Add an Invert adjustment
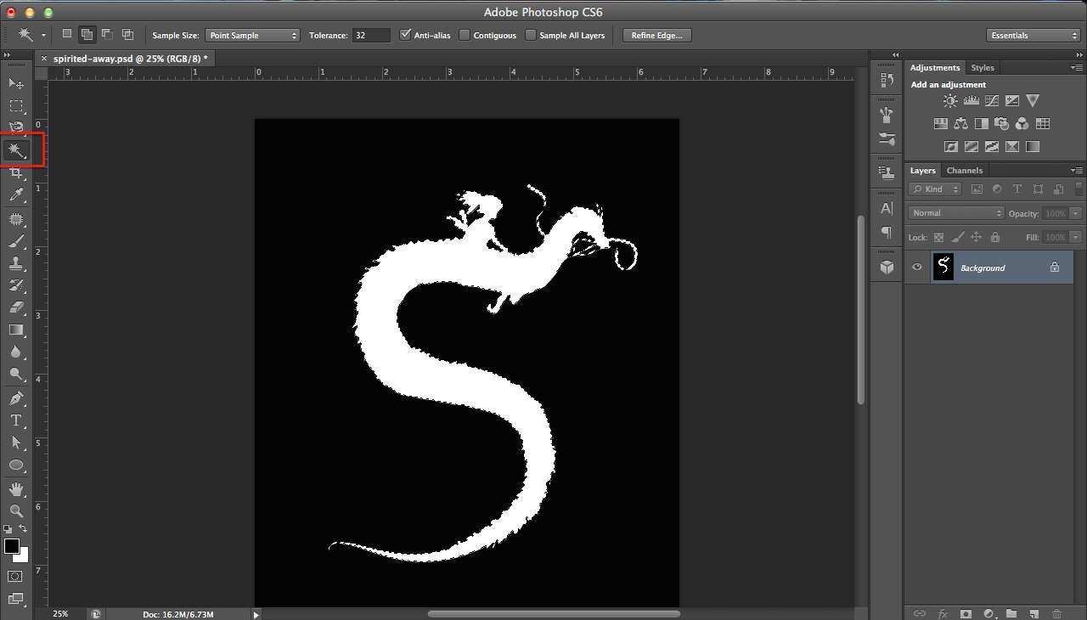 click(x=951, y=147)
